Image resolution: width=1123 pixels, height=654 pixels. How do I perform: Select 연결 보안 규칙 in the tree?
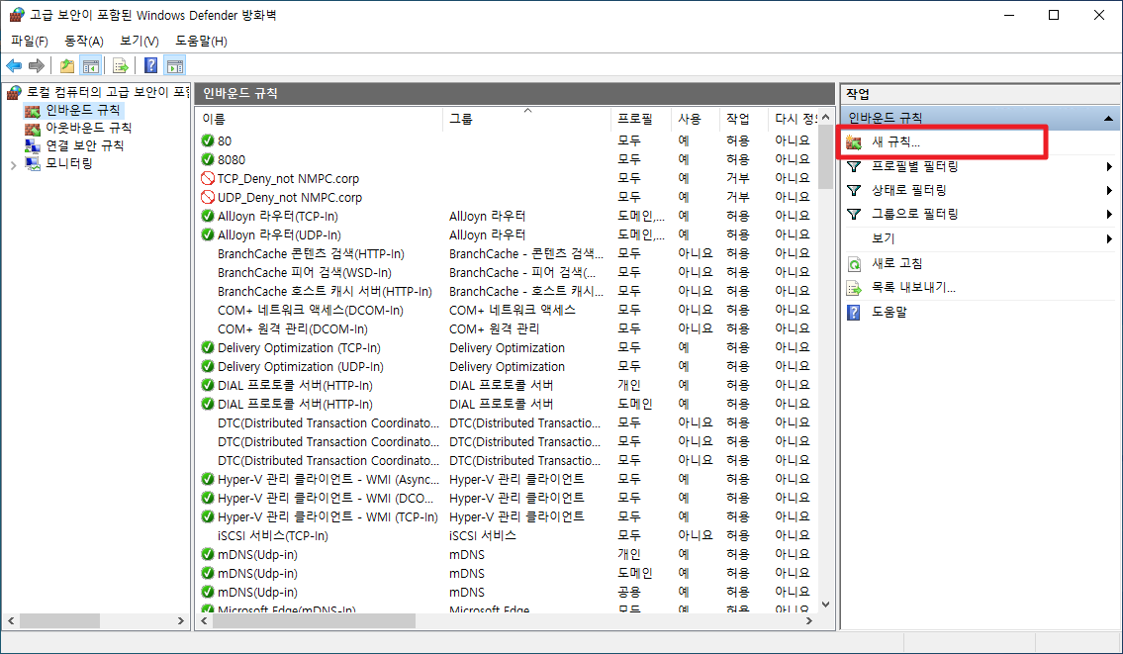pyautogui.click(x=84, y=146)
